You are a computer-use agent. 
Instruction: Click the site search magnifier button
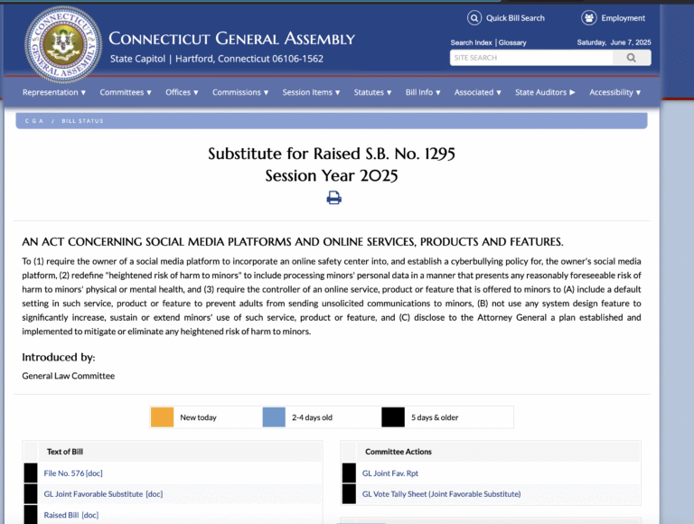pos(632,58)
